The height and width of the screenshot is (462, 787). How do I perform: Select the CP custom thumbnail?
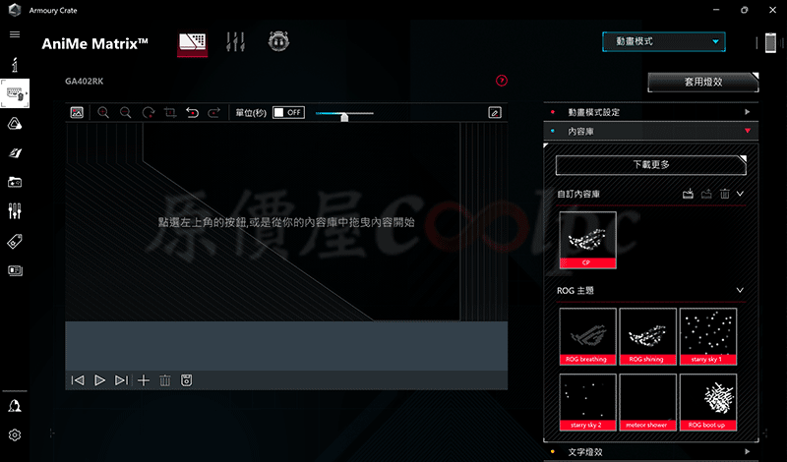pyautogui.click(x=587, y=240)
